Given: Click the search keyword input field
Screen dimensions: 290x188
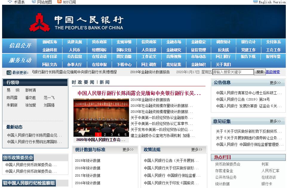Looking at the screenshot, I should [x=233, y=72].
